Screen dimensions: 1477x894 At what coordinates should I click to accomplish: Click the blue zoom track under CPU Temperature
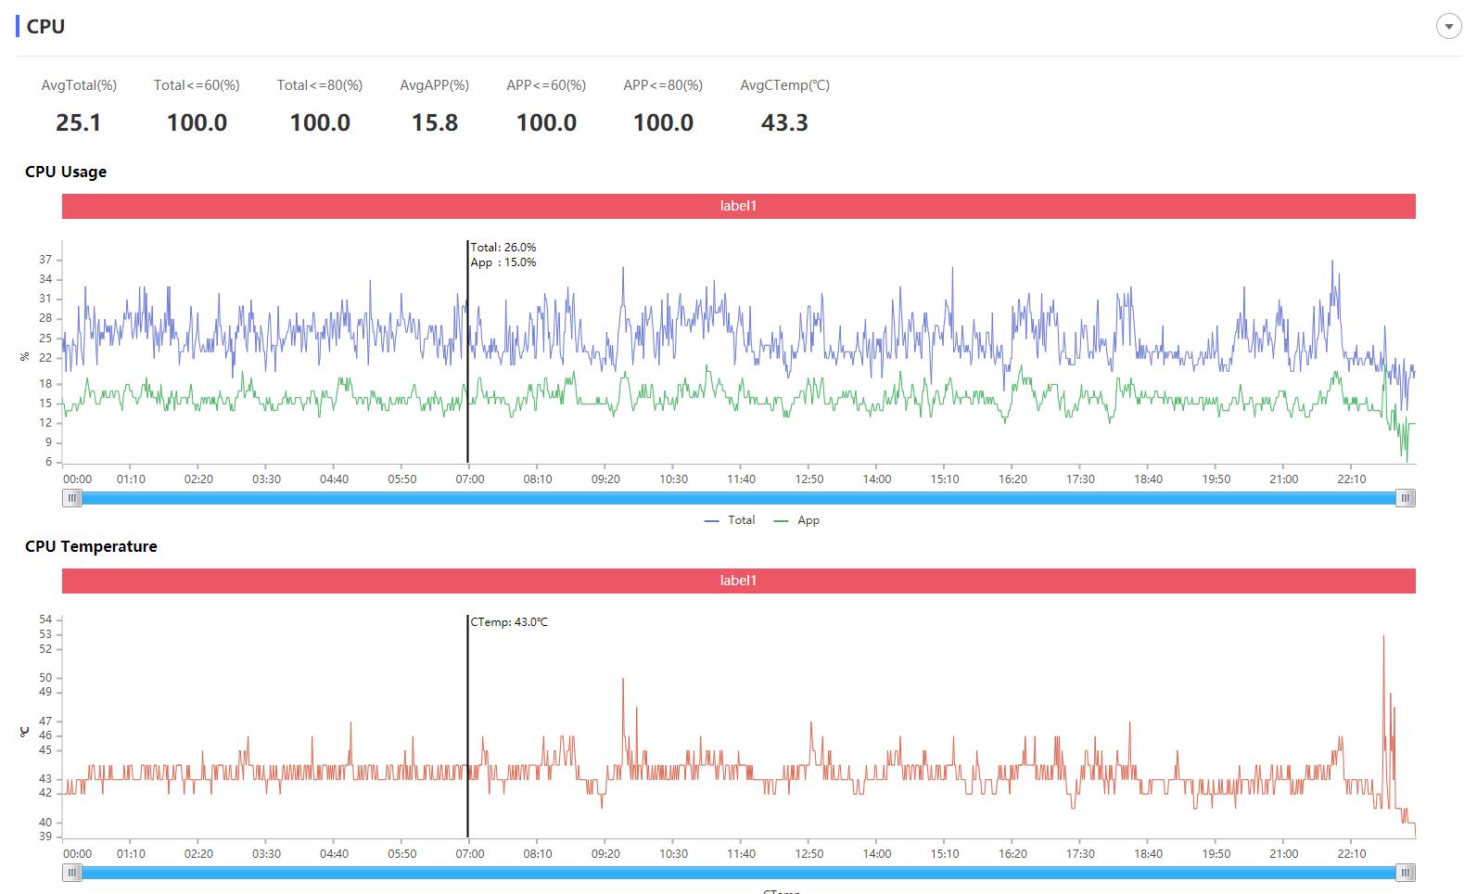(738, 873)
